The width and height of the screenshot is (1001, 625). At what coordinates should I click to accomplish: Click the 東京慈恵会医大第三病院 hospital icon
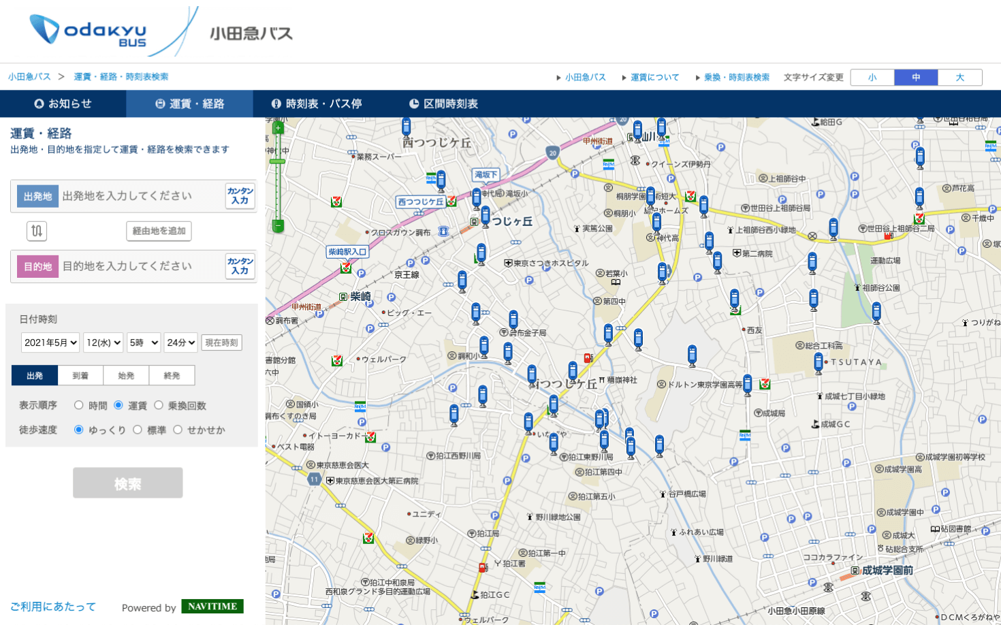330,481
